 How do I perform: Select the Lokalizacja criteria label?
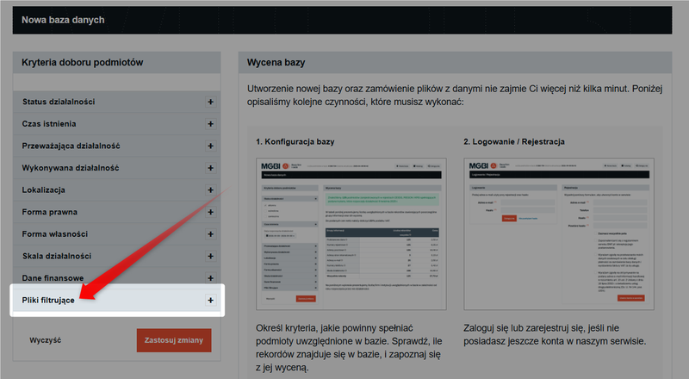(x=44, y=189)
